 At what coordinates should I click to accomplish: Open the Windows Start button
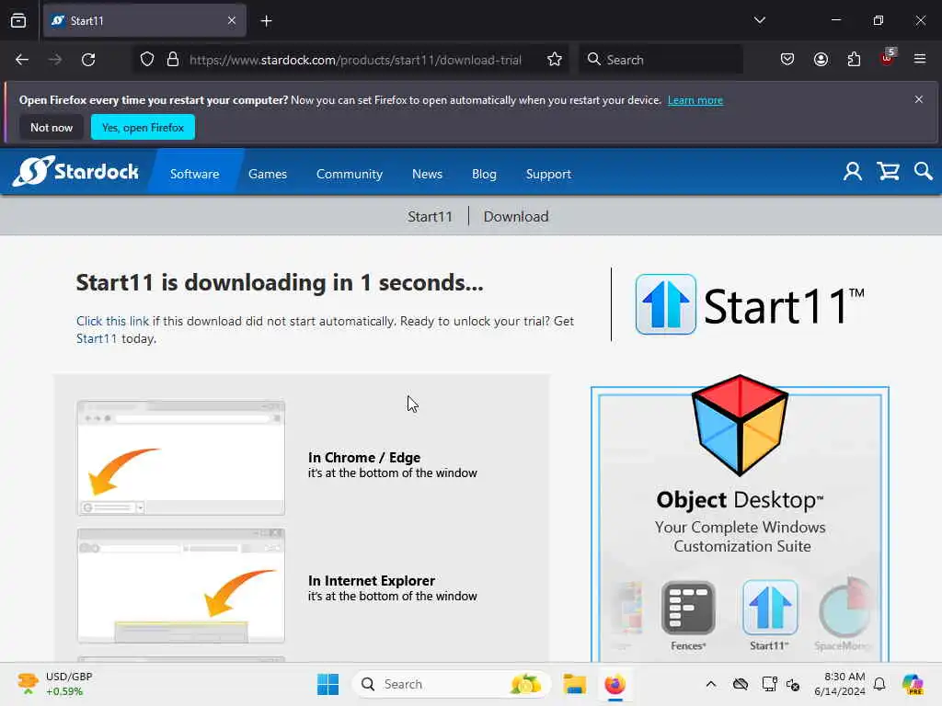tap(327, 684)
